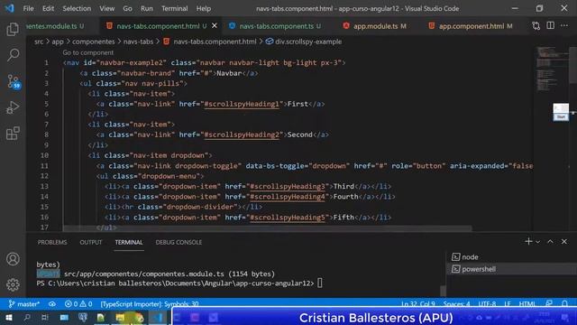Click the feedback icon in status bar
Screen dimensions: 577x325
coord(549,303)
